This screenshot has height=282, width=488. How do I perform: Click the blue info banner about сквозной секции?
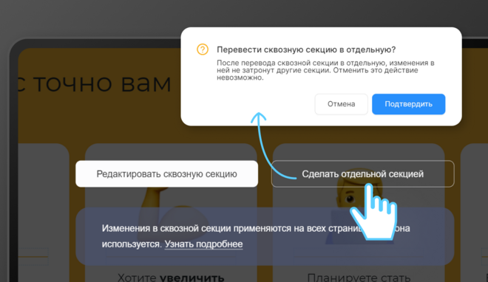click(265, 236)
